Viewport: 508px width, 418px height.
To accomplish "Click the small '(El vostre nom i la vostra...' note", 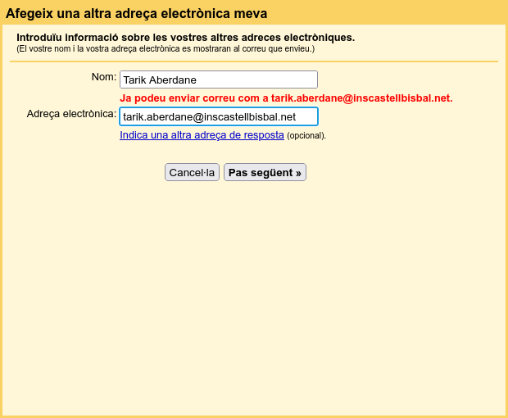I will tap(165, 49).
